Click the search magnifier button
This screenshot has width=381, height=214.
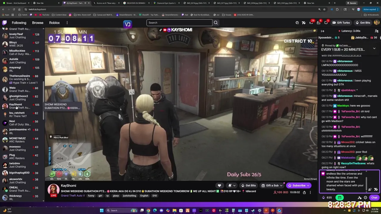point(216,23)
